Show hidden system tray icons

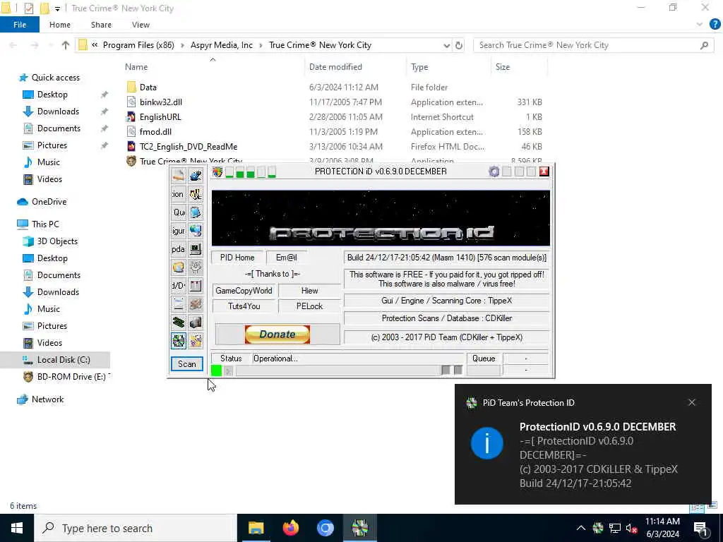[581, 528]
